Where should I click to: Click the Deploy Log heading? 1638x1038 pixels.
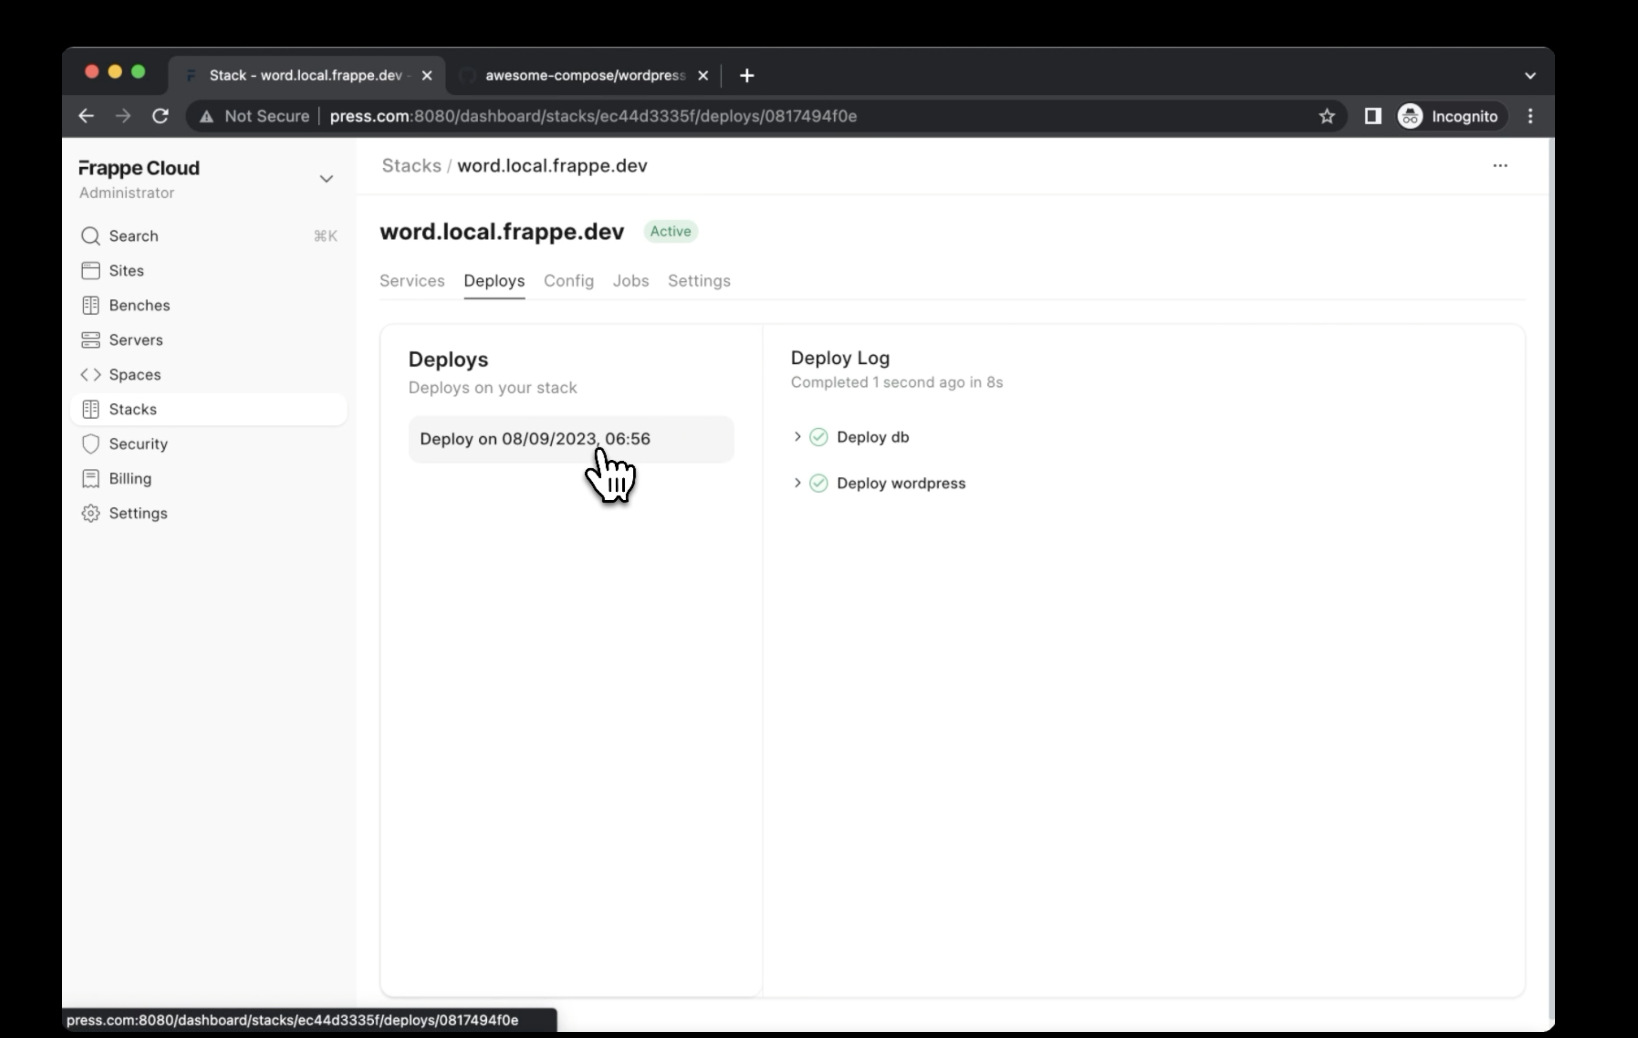[840, 358]
